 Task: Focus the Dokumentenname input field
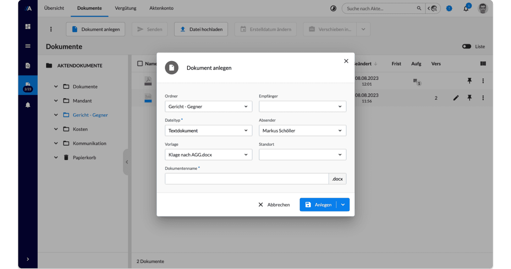click(247, 179)
